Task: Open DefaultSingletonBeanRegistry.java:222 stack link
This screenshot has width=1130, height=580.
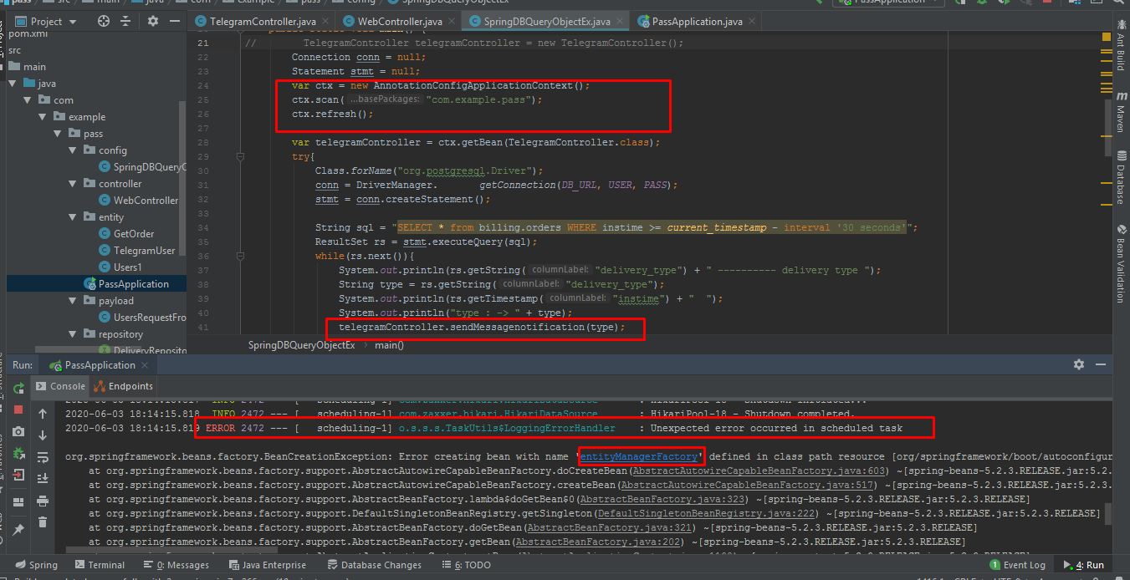Action: click(708, 513)
